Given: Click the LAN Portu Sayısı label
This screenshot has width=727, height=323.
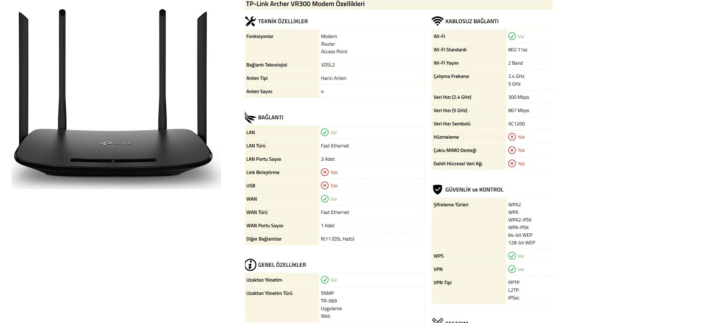Looking at the screenshot, I should click(x=264, y=159).
